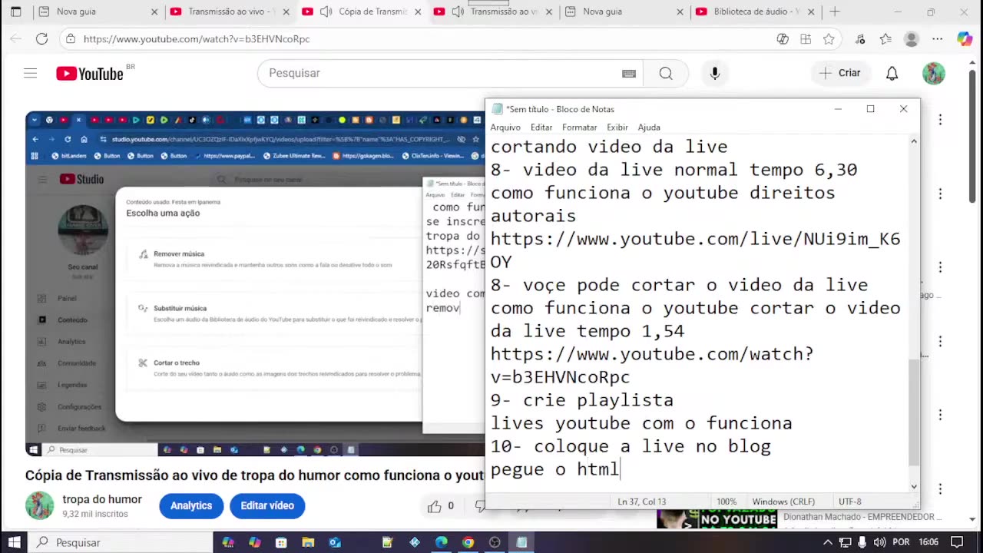
Task: Open the Favorites list icon in Edge
Action: click(x=885, y=38)
